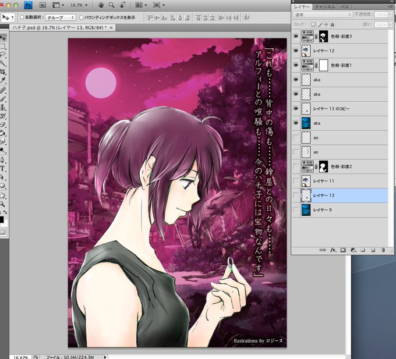This screenshot has height=359, width=396.
Task: Open the Screen Mode dropdown
Action: point(159,5)
